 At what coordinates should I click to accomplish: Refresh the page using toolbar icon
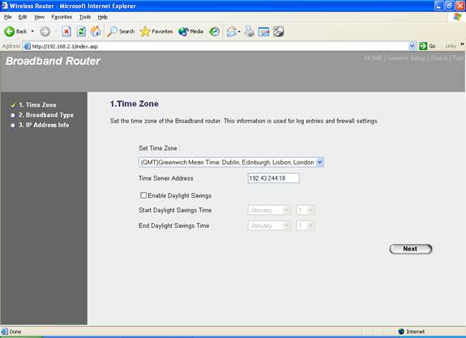[x=81, y=32]
